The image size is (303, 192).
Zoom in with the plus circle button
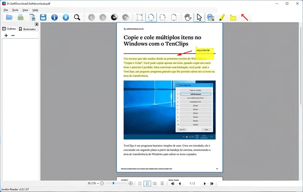[x=131, y=183]
